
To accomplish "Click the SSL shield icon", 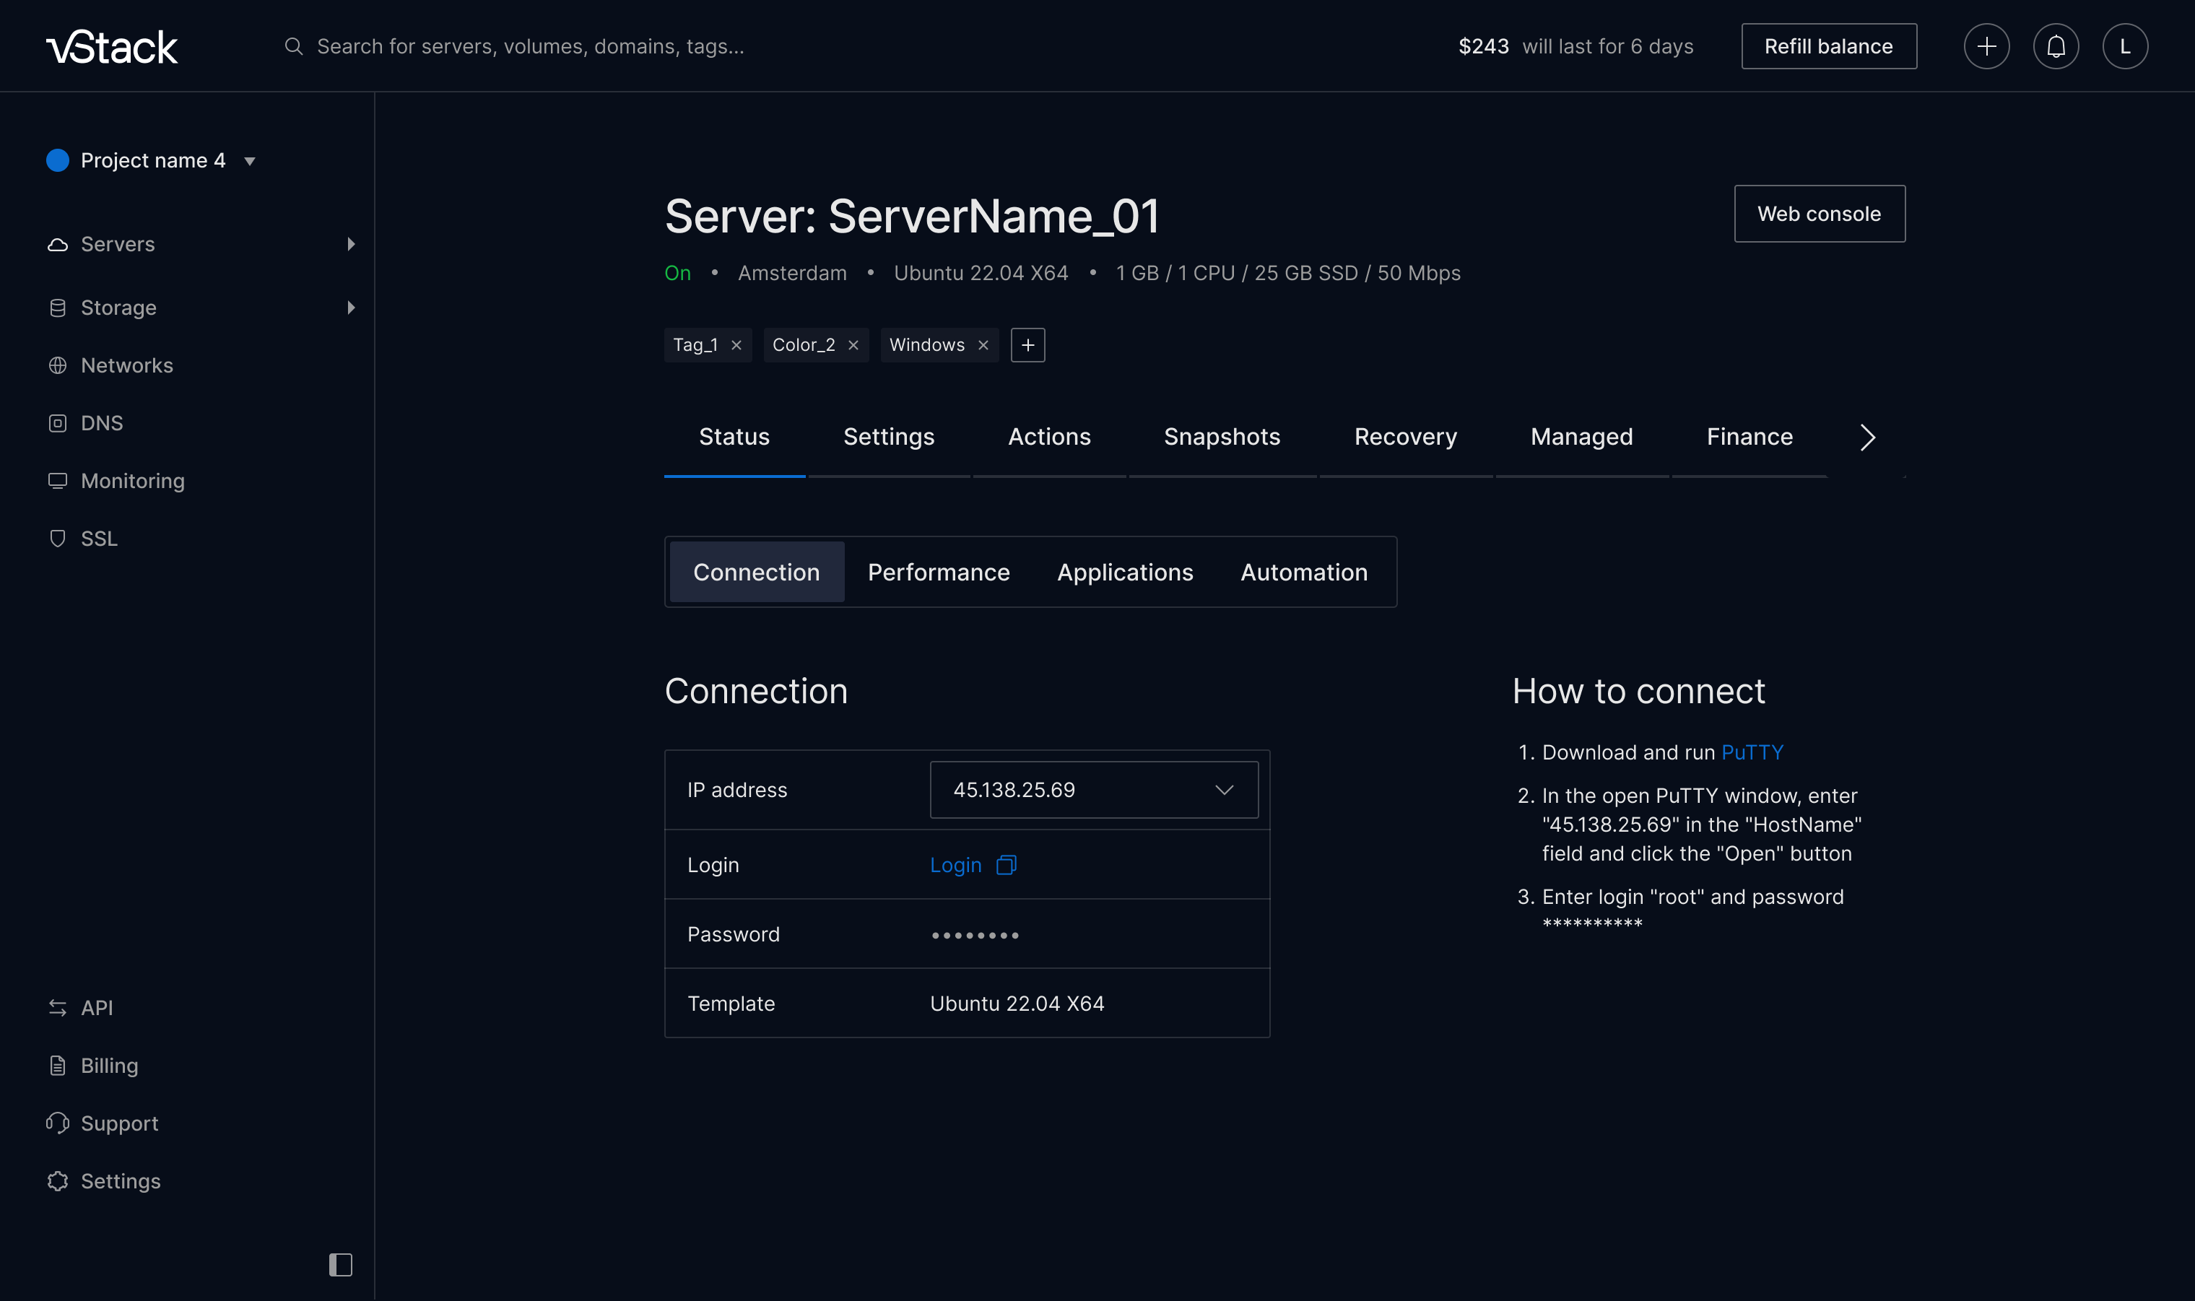I will [x=58, y=539].
